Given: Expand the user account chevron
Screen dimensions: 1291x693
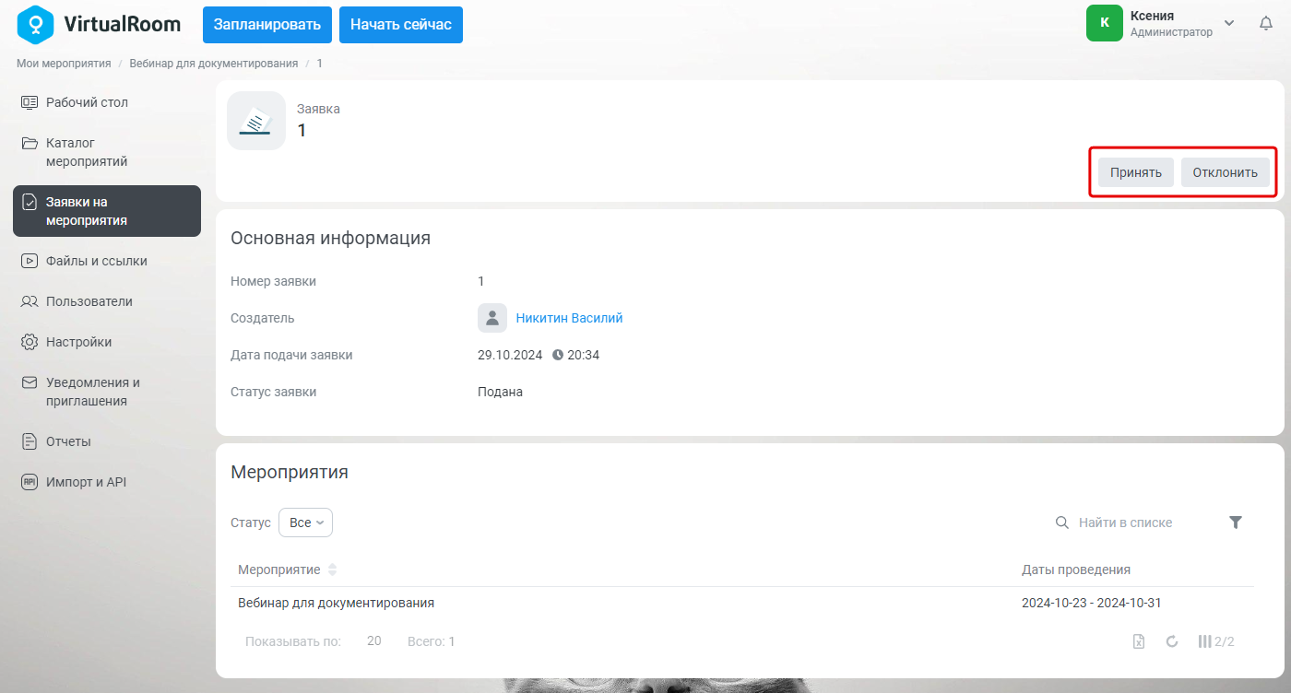Looking at the screenshot, I should click(1229, 23).
